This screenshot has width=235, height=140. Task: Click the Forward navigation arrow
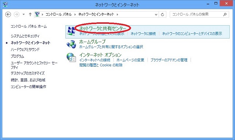[17, 15]
